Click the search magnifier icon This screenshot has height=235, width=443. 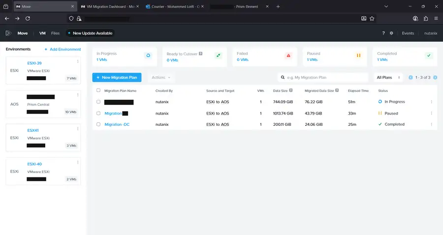coord(283,77)
